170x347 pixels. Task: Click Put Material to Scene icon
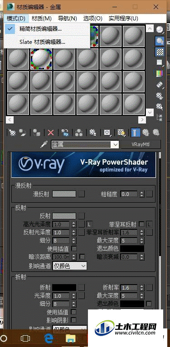(x=22, y=133)
